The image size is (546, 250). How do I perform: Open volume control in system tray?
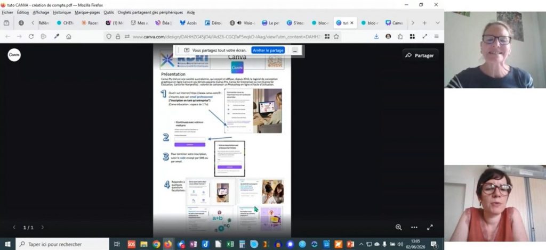pos(400,244)
